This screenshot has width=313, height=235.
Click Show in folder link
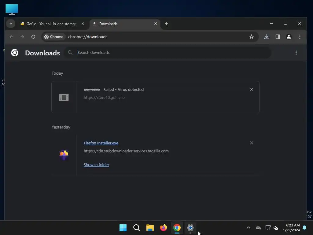point(96,165)
